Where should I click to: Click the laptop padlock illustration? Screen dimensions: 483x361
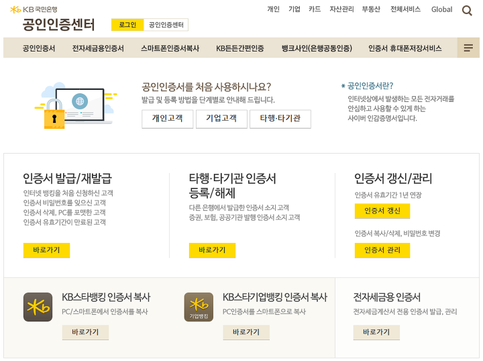pyautogui.click(x=75, y=105)
